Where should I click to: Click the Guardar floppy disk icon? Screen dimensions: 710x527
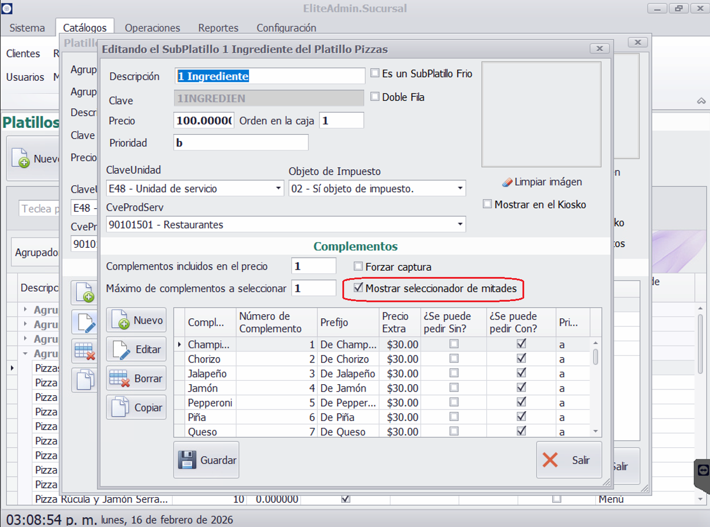point(187,460)
